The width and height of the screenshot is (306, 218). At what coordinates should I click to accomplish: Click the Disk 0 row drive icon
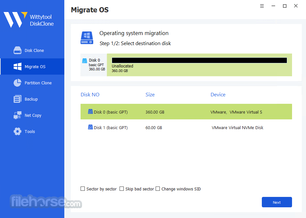click(x=90, y=112)
